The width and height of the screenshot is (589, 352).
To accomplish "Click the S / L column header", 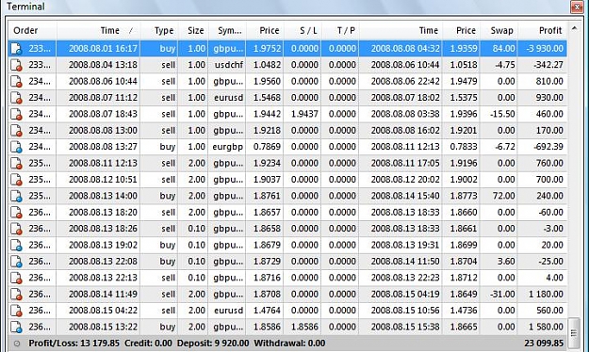I will pyautogui.click(x=303, y=30).
